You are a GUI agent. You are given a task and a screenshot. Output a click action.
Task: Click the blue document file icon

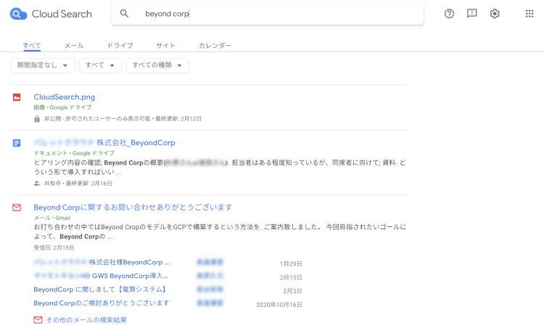pos(17,143)
